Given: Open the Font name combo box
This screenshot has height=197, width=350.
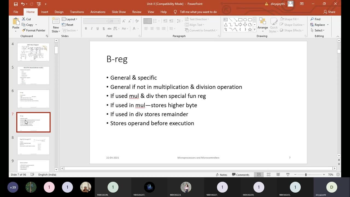Looking at the screenshot, I should point(96,21).
